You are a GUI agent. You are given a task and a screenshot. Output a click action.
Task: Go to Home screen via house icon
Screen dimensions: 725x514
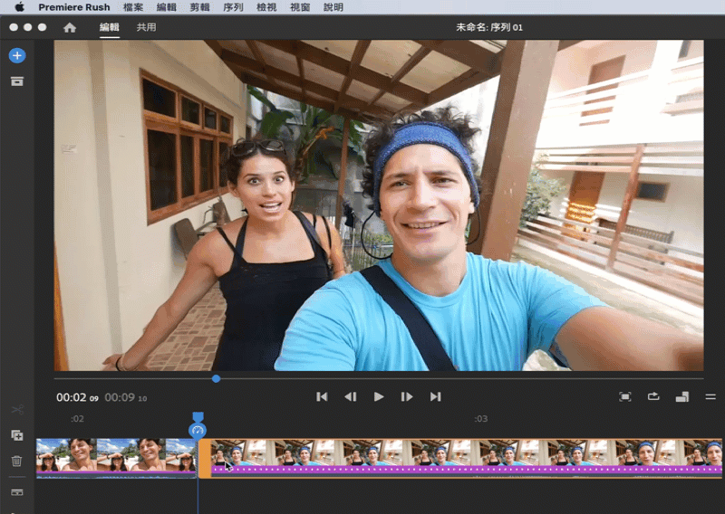click(x=70, y=27)
